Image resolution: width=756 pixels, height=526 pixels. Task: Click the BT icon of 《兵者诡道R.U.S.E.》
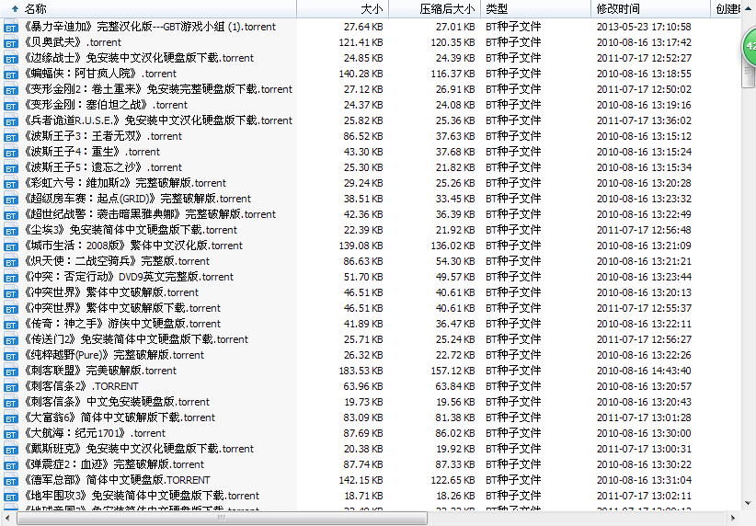point(11,121)
